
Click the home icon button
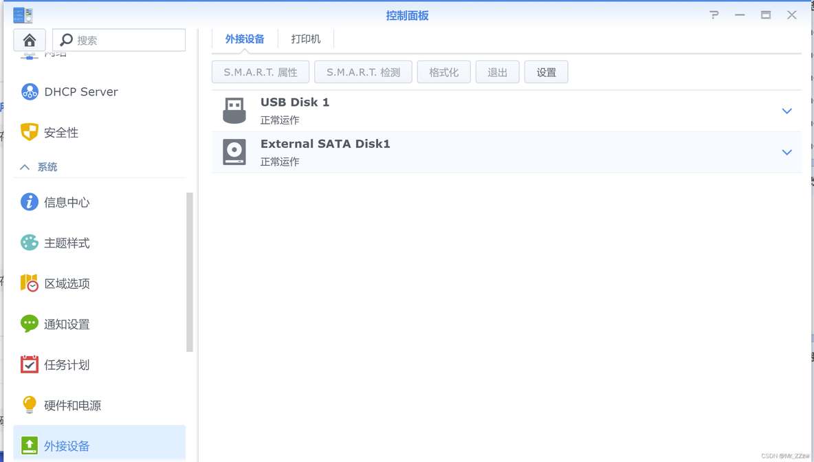(x=30, y=40)
